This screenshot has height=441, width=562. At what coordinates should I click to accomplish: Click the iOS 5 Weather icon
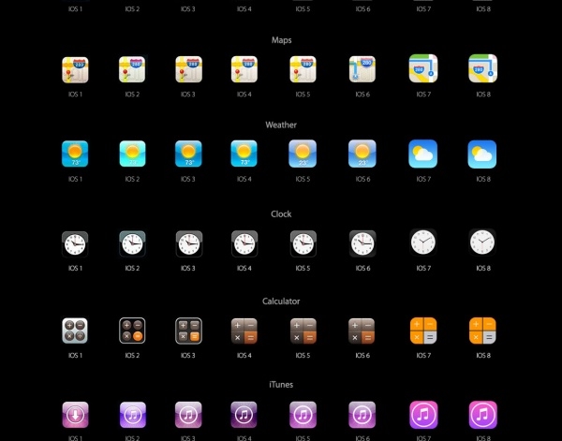[303, 154]
